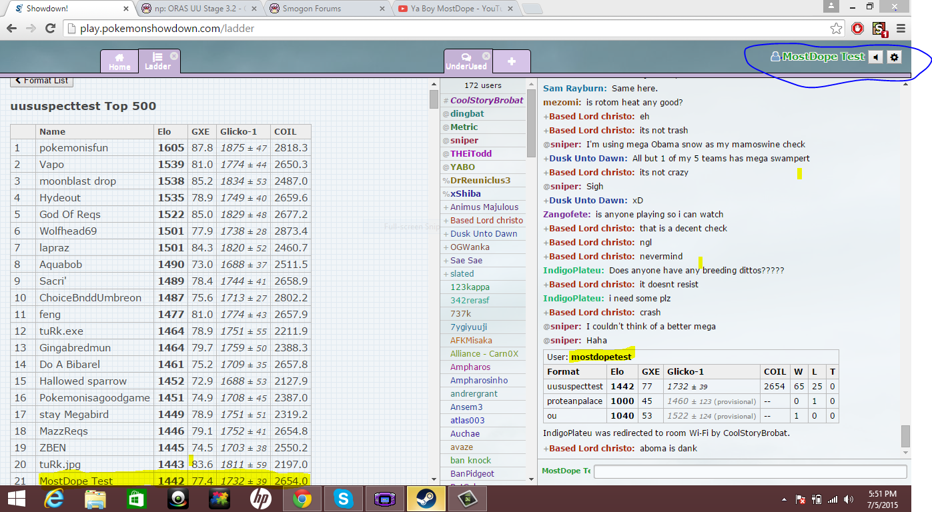The height and width of the screenshot is (512, 932).
Task: Click the proteanpalace format row
Action: click(x=690, y=401)
